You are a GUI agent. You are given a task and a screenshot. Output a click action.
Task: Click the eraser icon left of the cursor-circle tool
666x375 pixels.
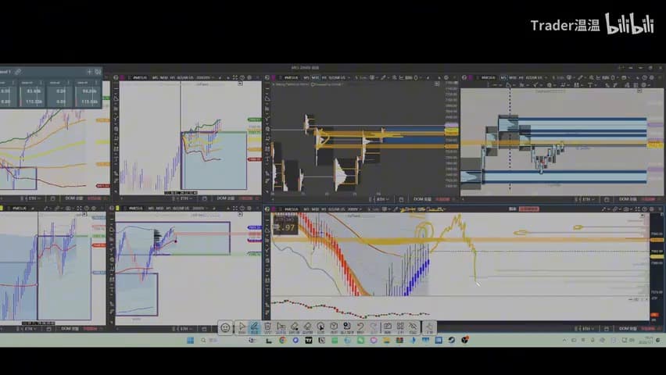point(307,327)
